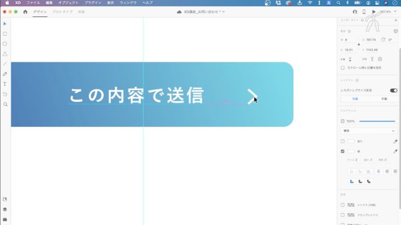Open the ヘルプ menu
Viewport: 401px width, 225px height.
pyautogui.click(x=148, y=2)
